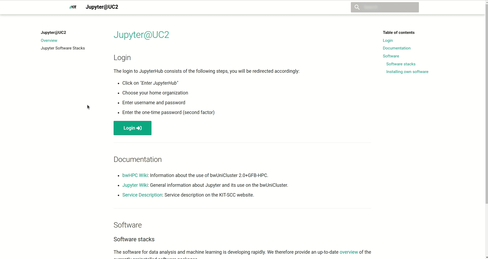
Task: Click the "Enter username and password" step
Action: [x=154, y=103]
